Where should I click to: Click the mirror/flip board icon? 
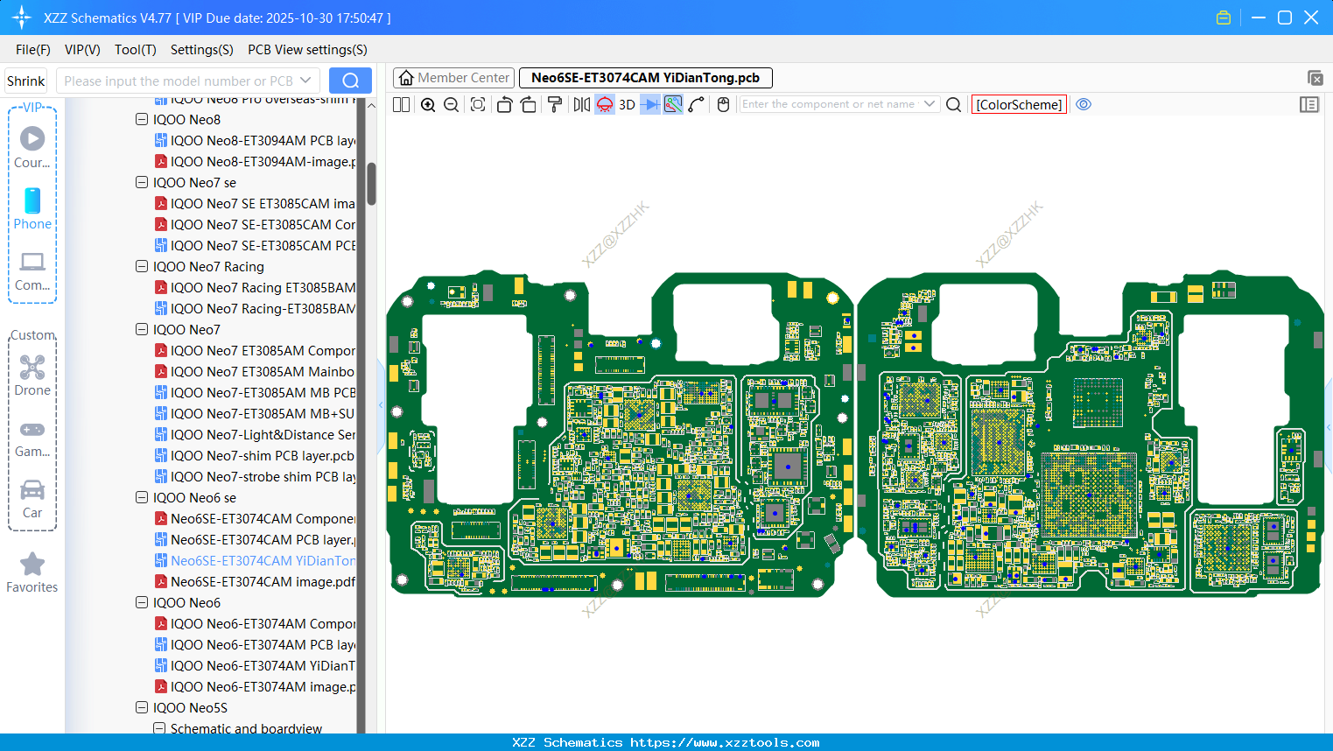[581, 105]
